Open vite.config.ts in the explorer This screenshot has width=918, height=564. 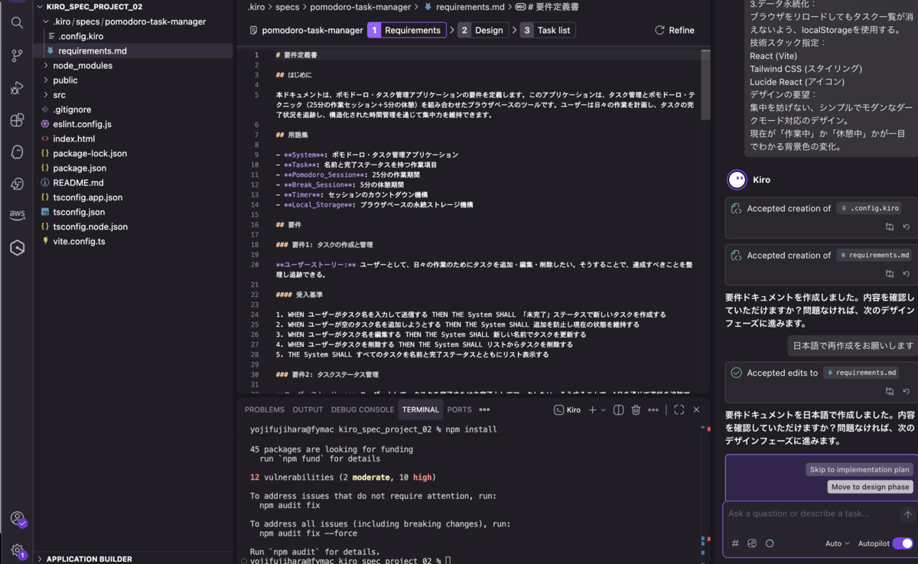(x=79, y=242)
